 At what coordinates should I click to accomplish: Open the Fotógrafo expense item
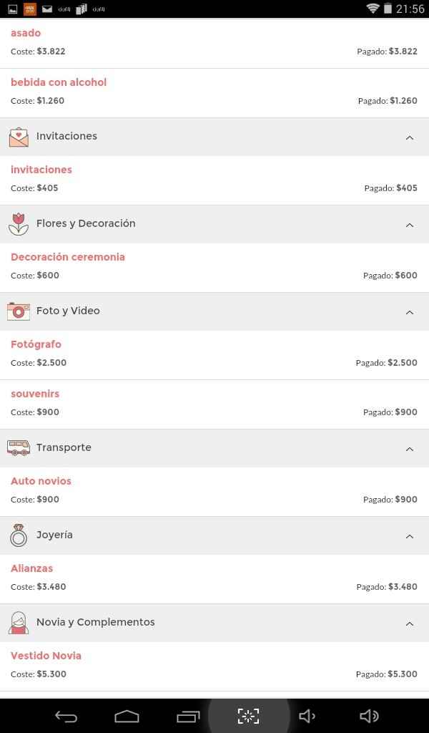click(214, 355)
